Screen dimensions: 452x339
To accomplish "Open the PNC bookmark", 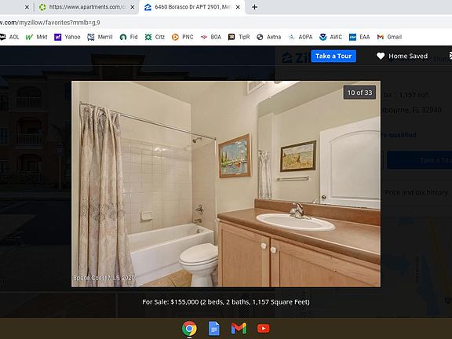I will 183,37.
